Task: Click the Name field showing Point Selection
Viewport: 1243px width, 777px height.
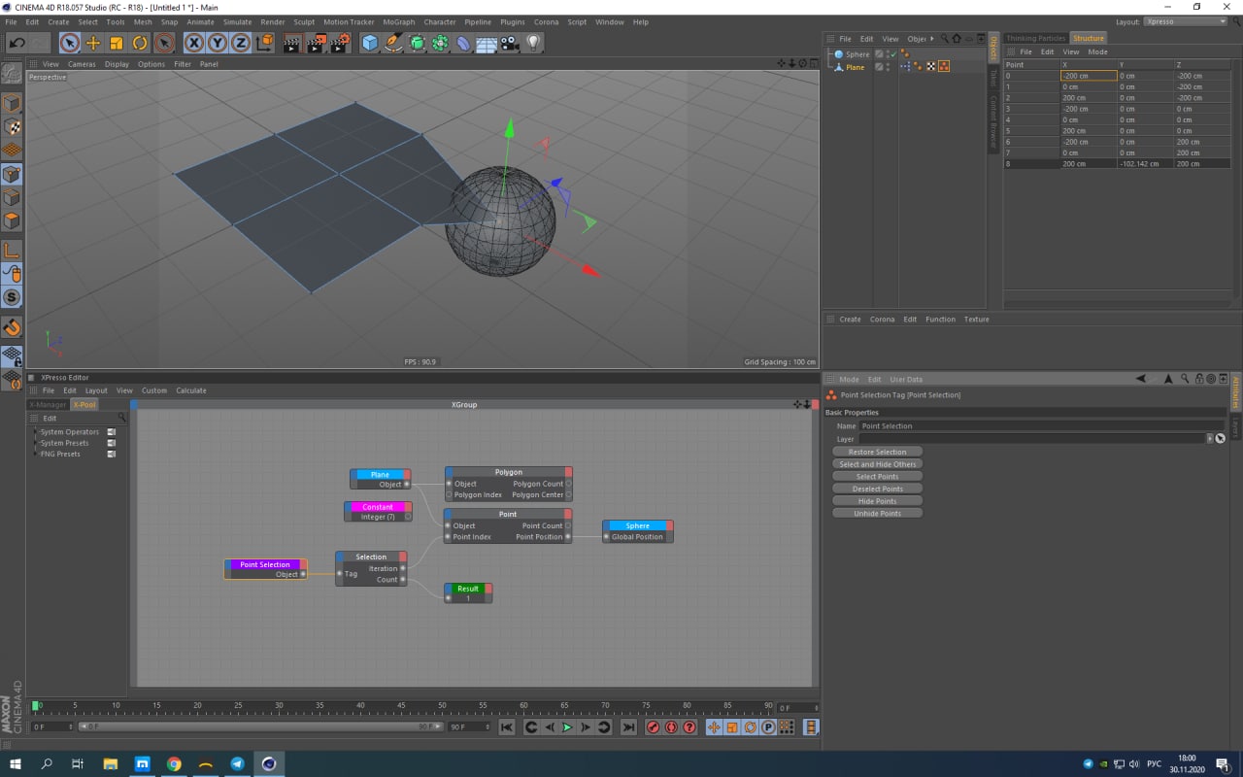Action: (x=1042, y=425)
